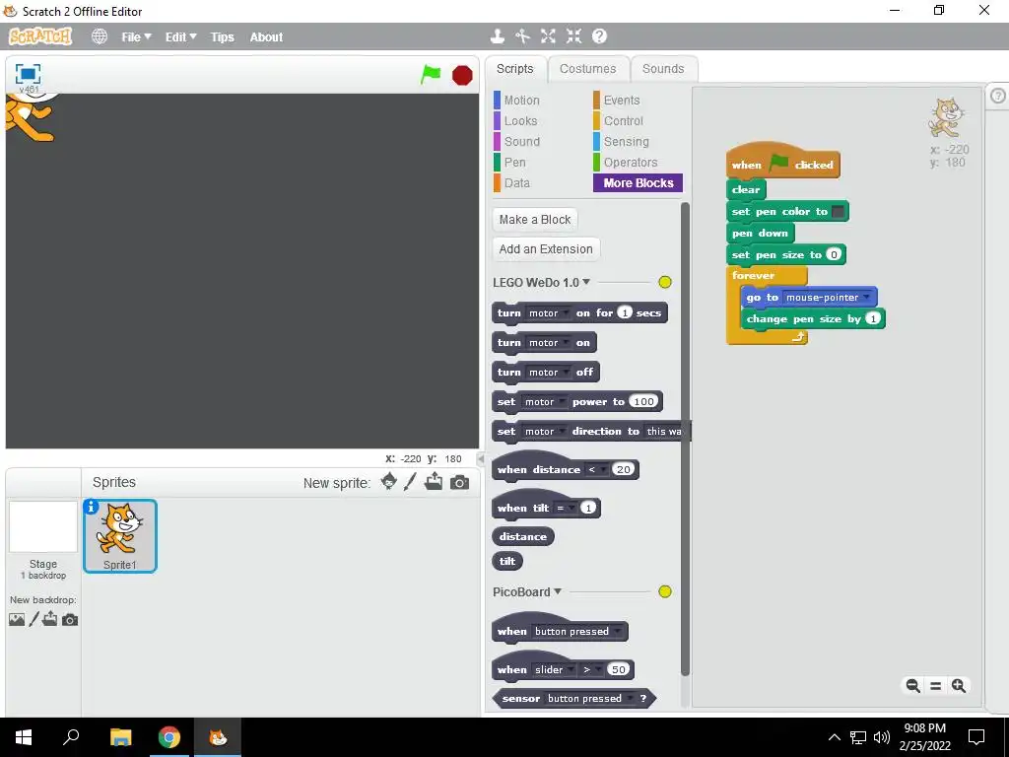
Task: Select the Delete scissors tool
Action: [x=522, y=36]
